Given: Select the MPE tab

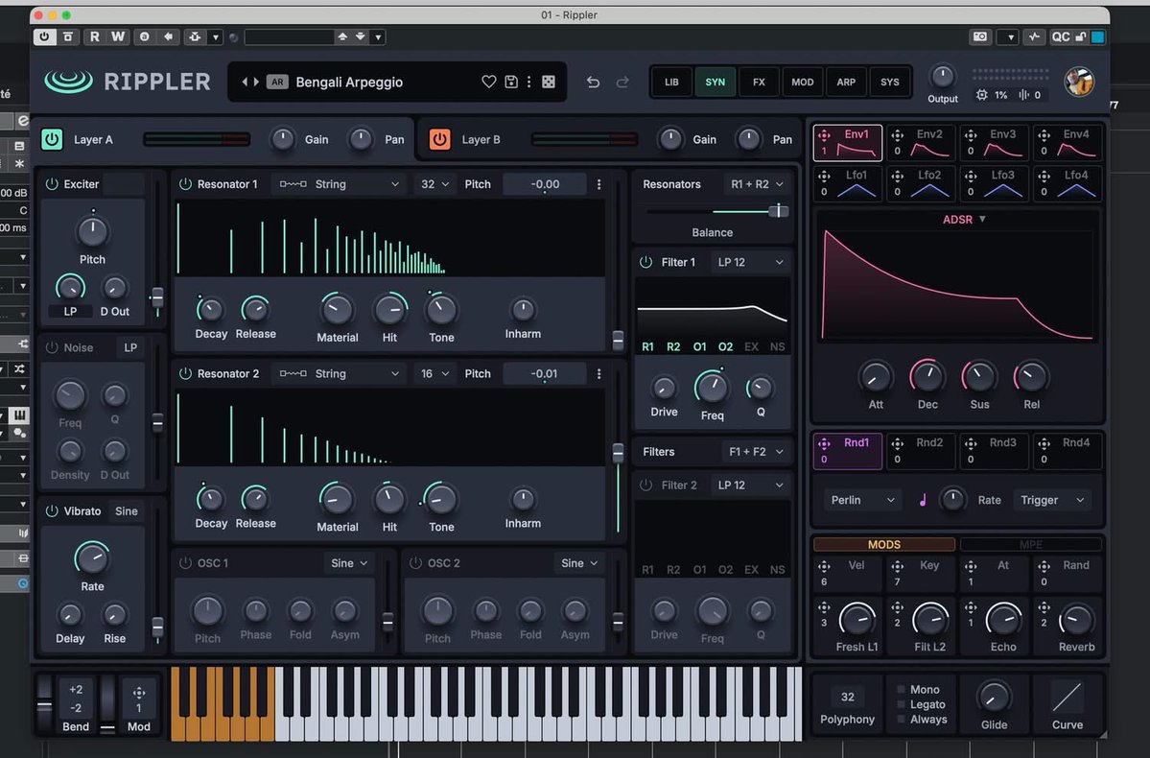Looking at the screenshot, I should [1030, 544].
